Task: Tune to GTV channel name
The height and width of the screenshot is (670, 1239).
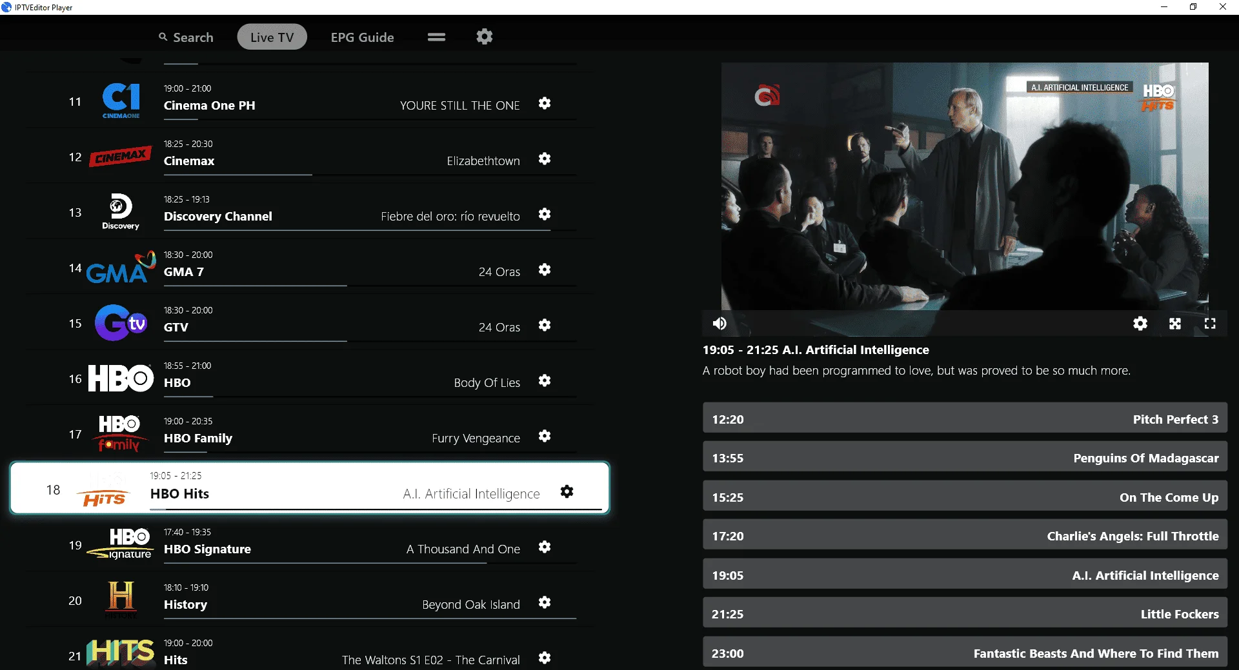Action: pos(176,327)
